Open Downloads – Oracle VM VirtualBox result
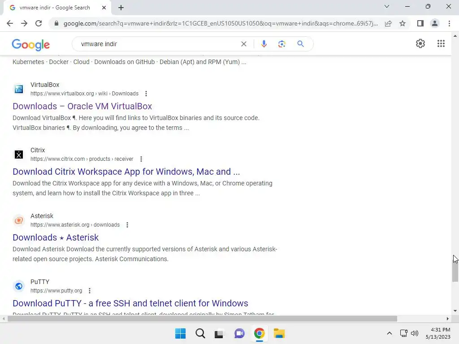This screenshot has width=459, height=344. 82,106
